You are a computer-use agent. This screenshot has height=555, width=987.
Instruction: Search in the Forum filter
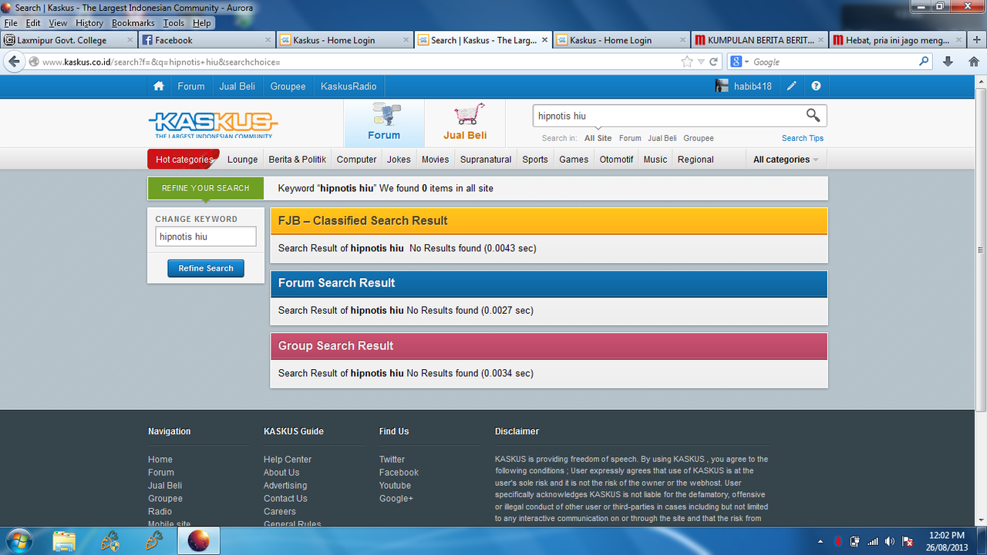tap(630, 138)
